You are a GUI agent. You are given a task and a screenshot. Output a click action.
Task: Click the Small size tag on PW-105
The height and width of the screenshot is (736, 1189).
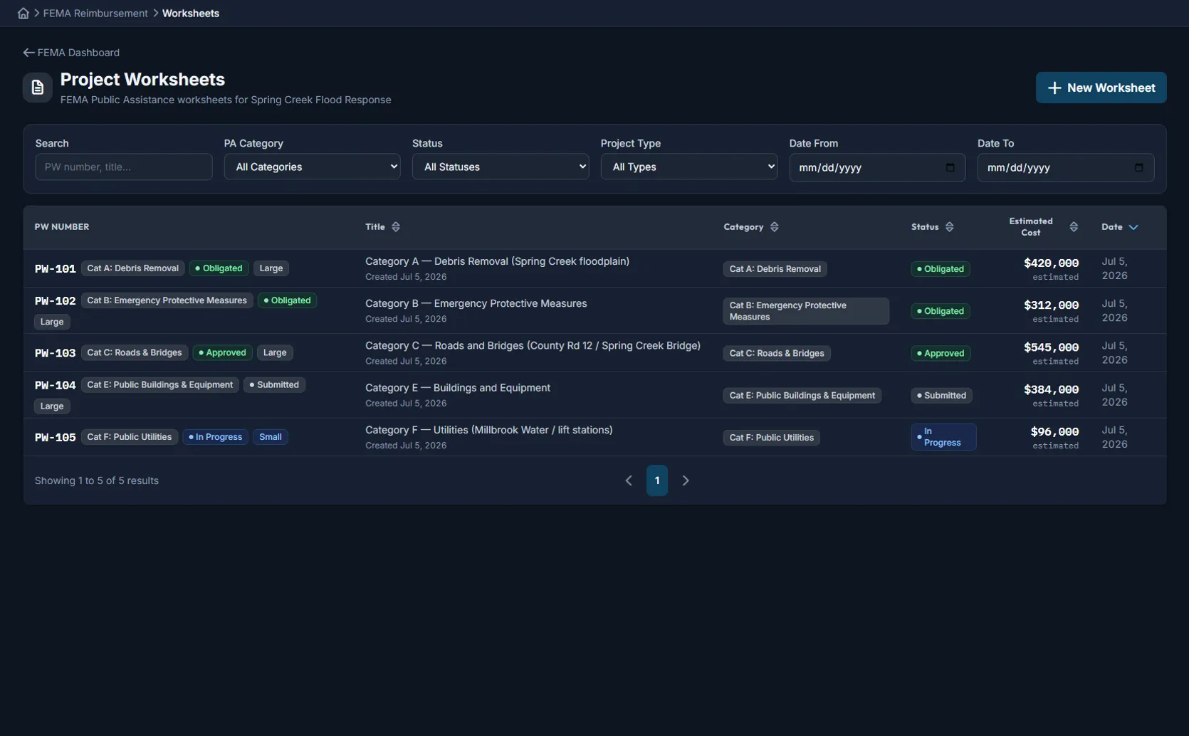(x=271, y=437)
